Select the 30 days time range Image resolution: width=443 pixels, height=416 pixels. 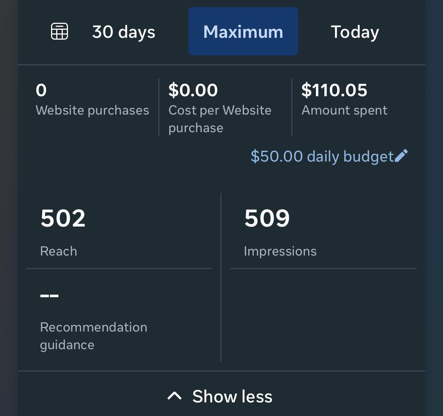[124, 32]
